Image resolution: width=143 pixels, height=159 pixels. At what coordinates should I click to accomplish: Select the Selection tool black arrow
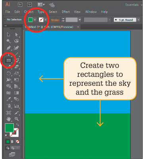pos(9,35)
